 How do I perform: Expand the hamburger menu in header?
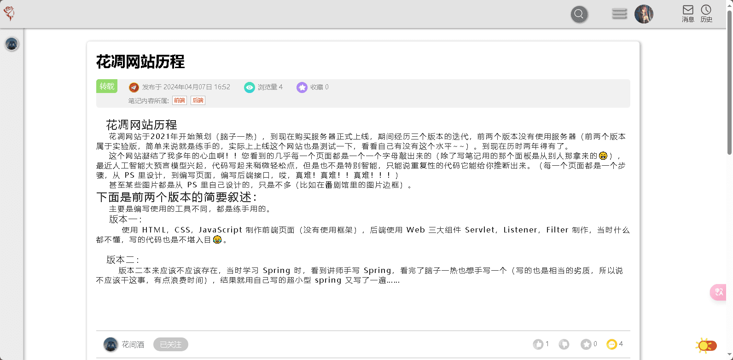pyautogui.click(x=619, y=14)
